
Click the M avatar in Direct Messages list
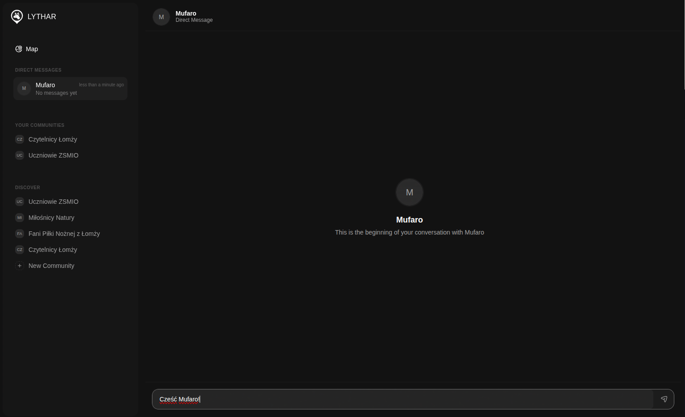24,89
